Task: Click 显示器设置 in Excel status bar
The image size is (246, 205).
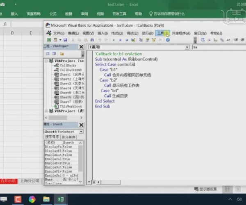Action: (x=205, y=189)
